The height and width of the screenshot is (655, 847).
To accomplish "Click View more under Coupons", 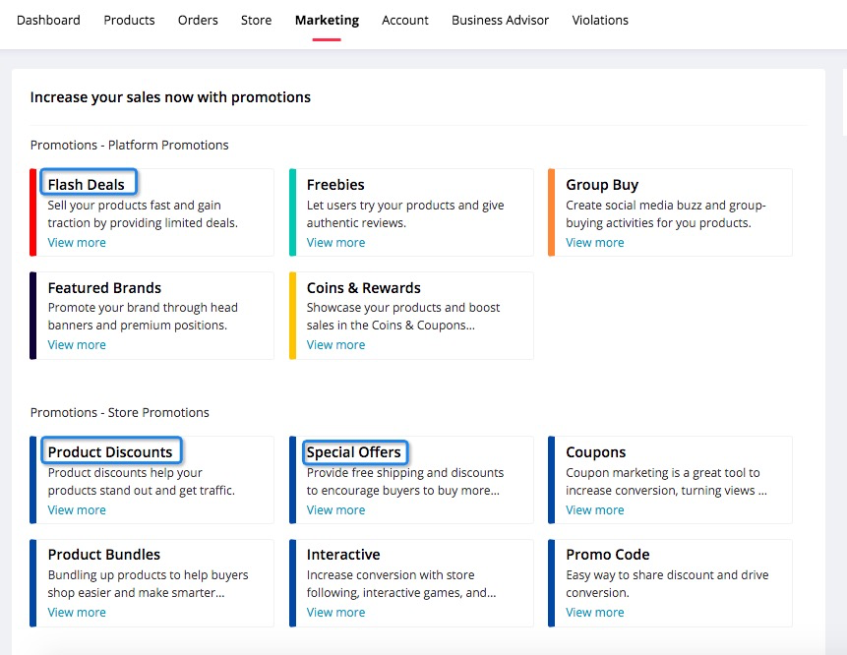I will [x=594, y=510].
